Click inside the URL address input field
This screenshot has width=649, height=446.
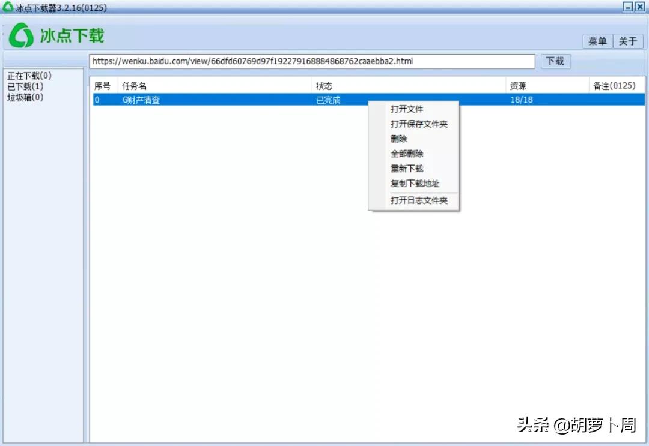tap(300, 61)
